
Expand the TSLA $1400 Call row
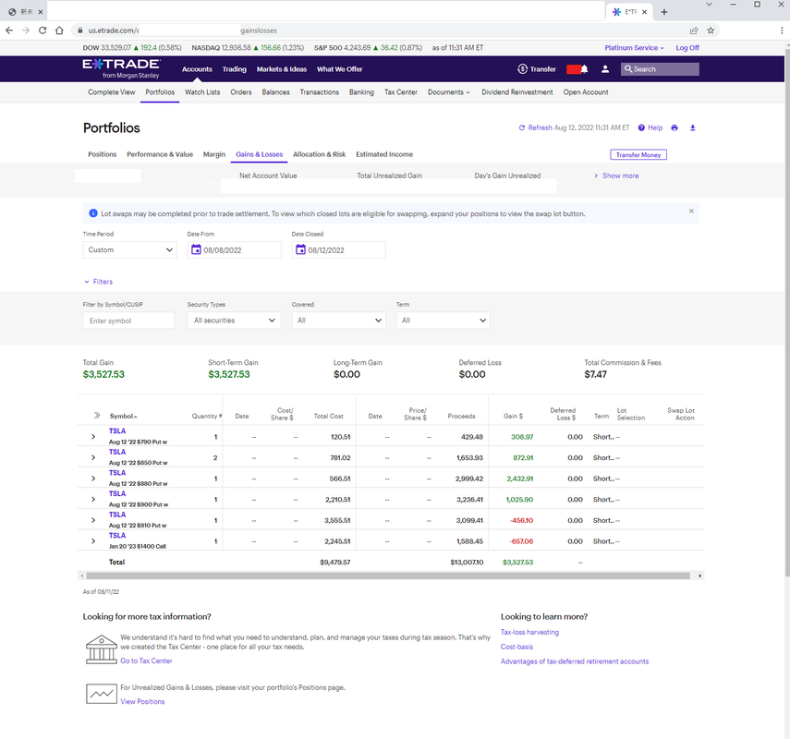click(x=93, y=541)
